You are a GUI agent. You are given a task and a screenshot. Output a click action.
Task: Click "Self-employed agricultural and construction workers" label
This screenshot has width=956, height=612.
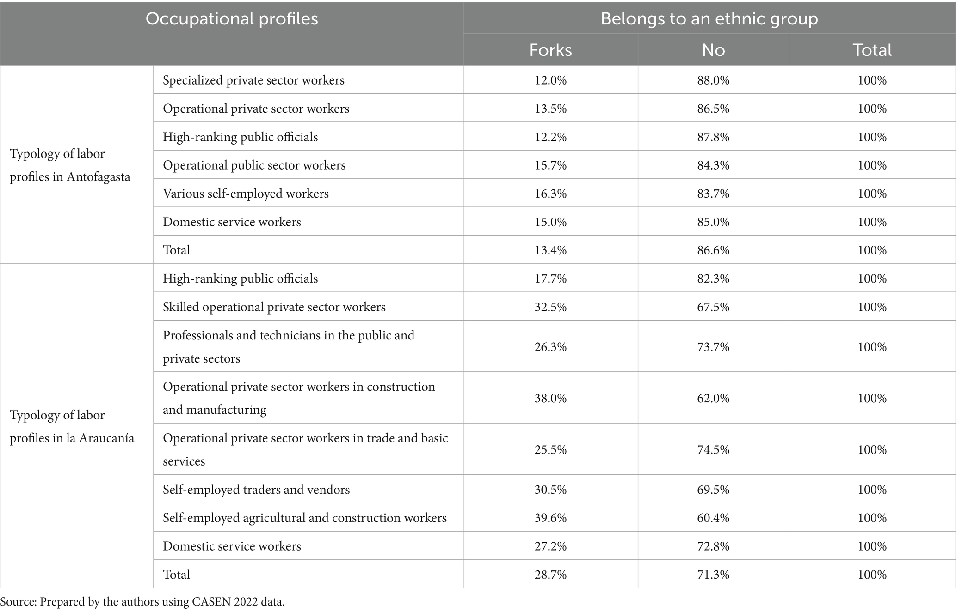click(x=304, y=518)
